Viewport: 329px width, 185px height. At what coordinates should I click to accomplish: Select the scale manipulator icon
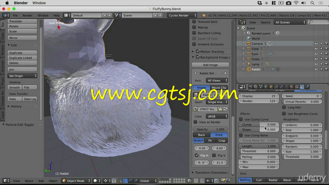pyautogui.click(x=135, y=181)
